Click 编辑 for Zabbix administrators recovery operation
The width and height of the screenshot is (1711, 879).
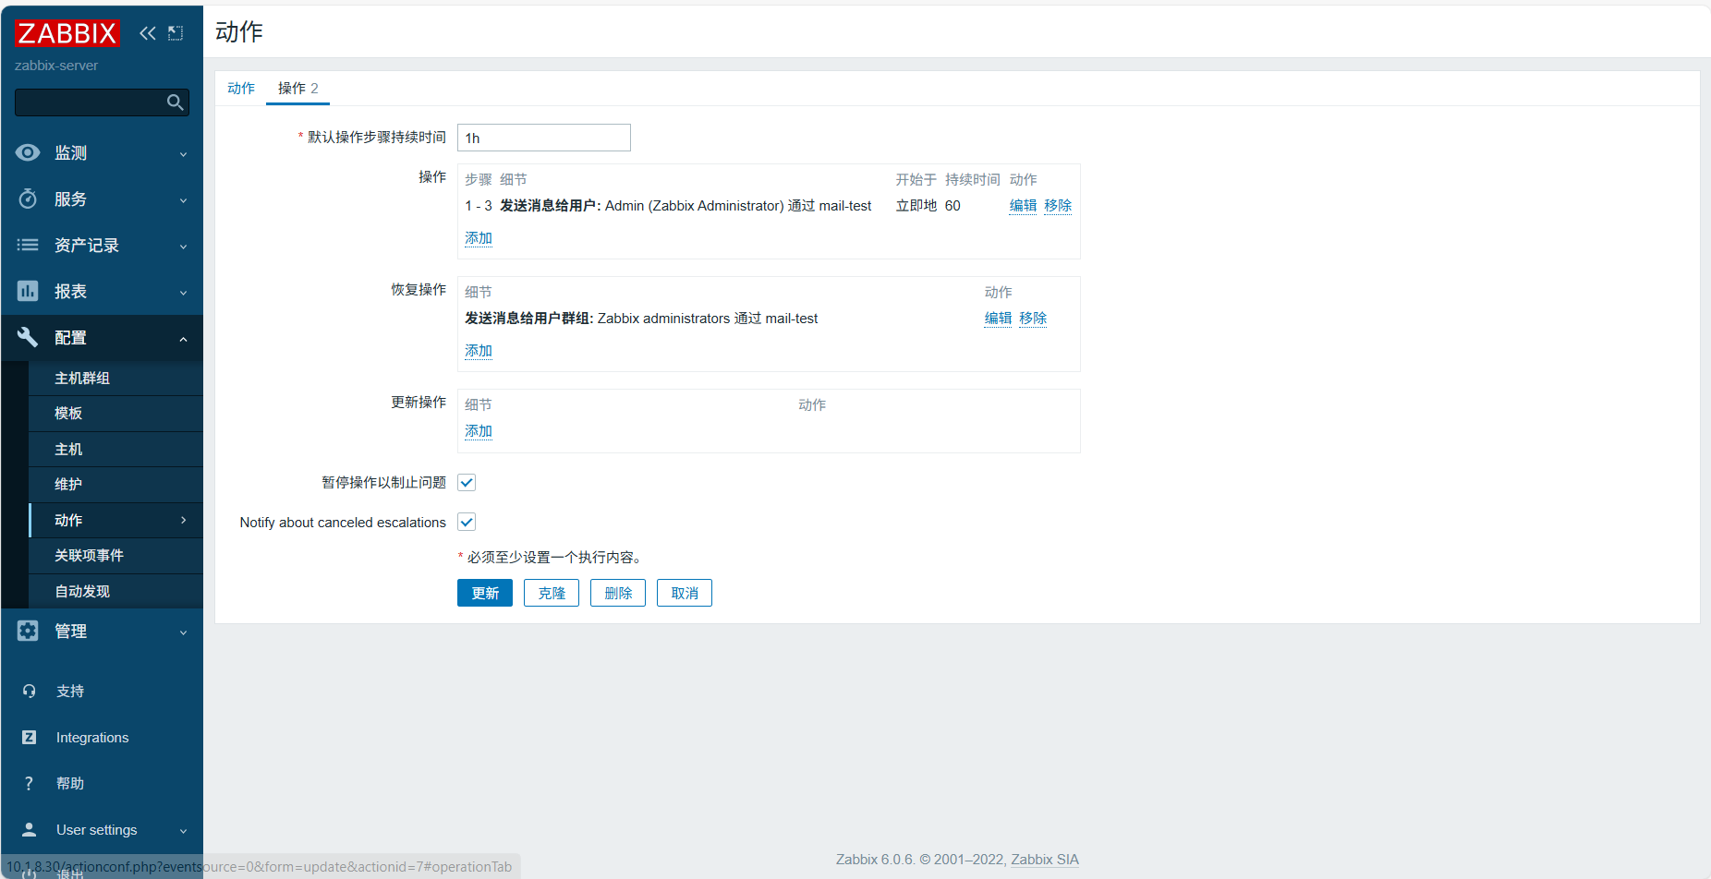[x=998, y=319]
